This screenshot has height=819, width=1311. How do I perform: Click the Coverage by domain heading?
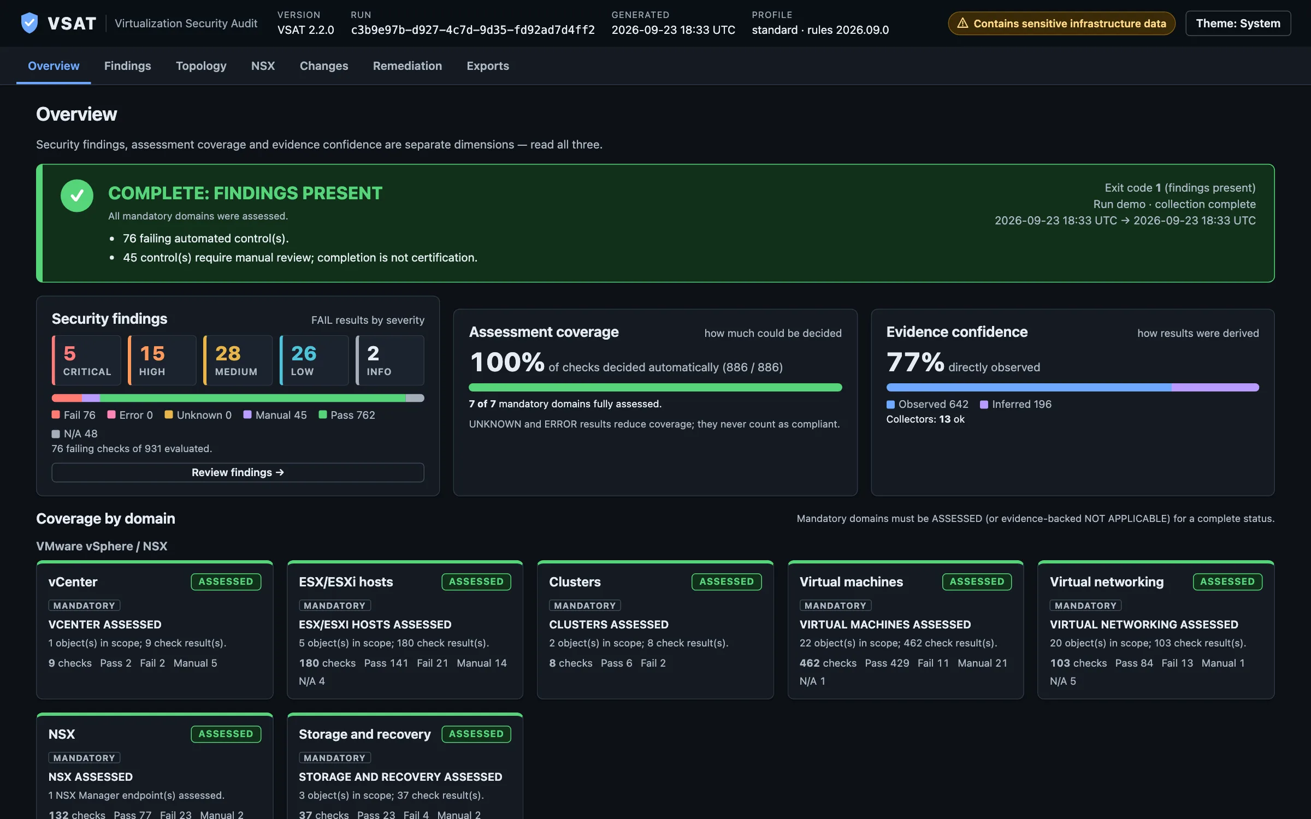coord(105,518)
